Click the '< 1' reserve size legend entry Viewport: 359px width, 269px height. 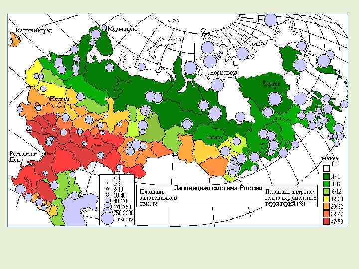pyautogui.click(x=117, y=177)
